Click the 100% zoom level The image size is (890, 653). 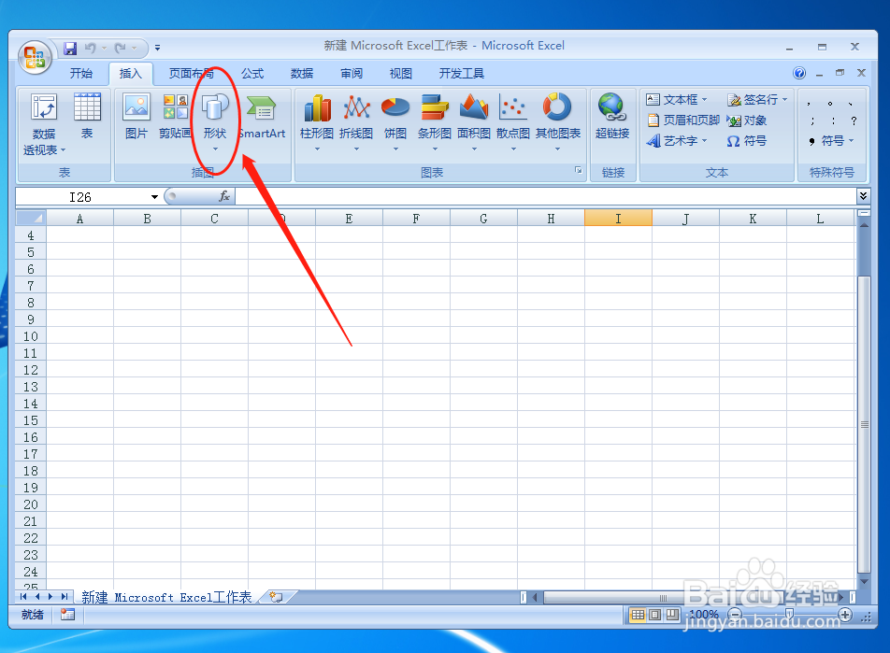[704, 615]
